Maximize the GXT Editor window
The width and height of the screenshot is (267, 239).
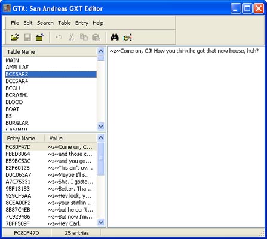pyautogui.click(x=247, y=8)
